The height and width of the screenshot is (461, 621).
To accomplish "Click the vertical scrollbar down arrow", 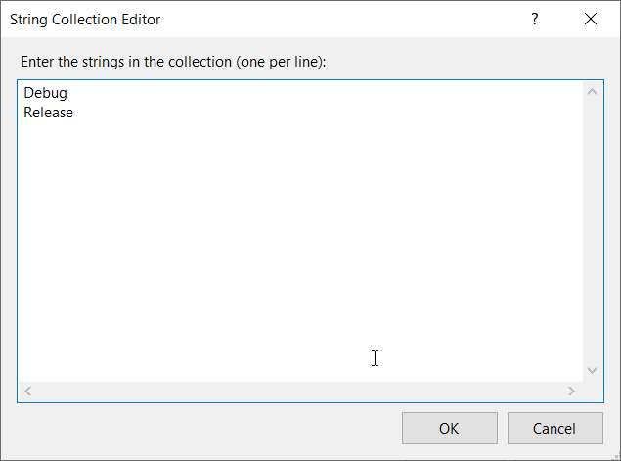I will [593, 370].
